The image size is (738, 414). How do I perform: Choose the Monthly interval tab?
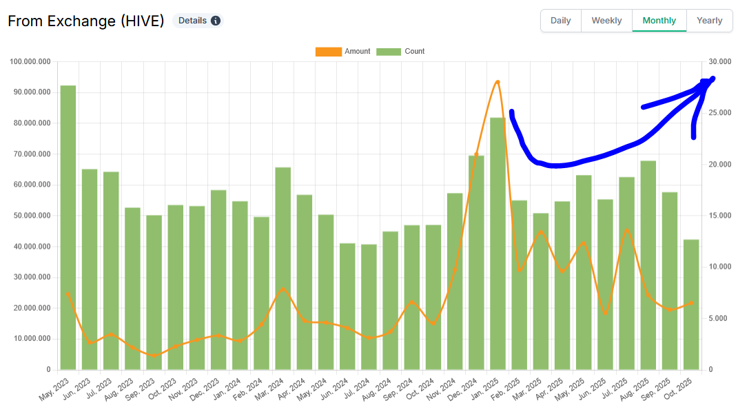[659, 21]
